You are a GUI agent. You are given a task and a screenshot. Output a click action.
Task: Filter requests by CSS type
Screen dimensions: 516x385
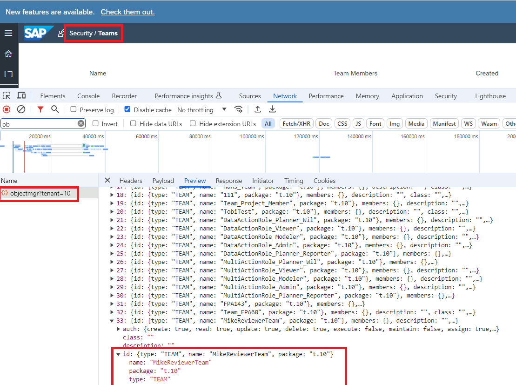[x=342, y=123]
